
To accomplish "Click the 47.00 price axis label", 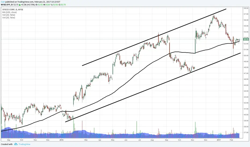I will 246,73.
